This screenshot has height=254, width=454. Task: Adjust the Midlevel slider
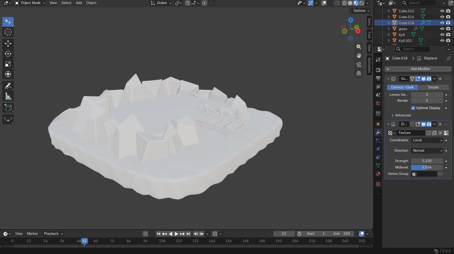click(427, 167)
